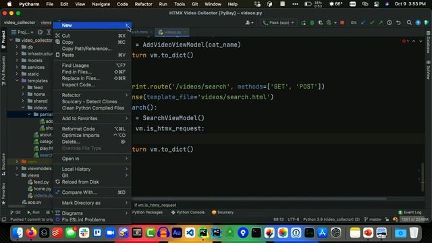
Task: Click Git Update Project arrow icon
Action: point(363,23)
